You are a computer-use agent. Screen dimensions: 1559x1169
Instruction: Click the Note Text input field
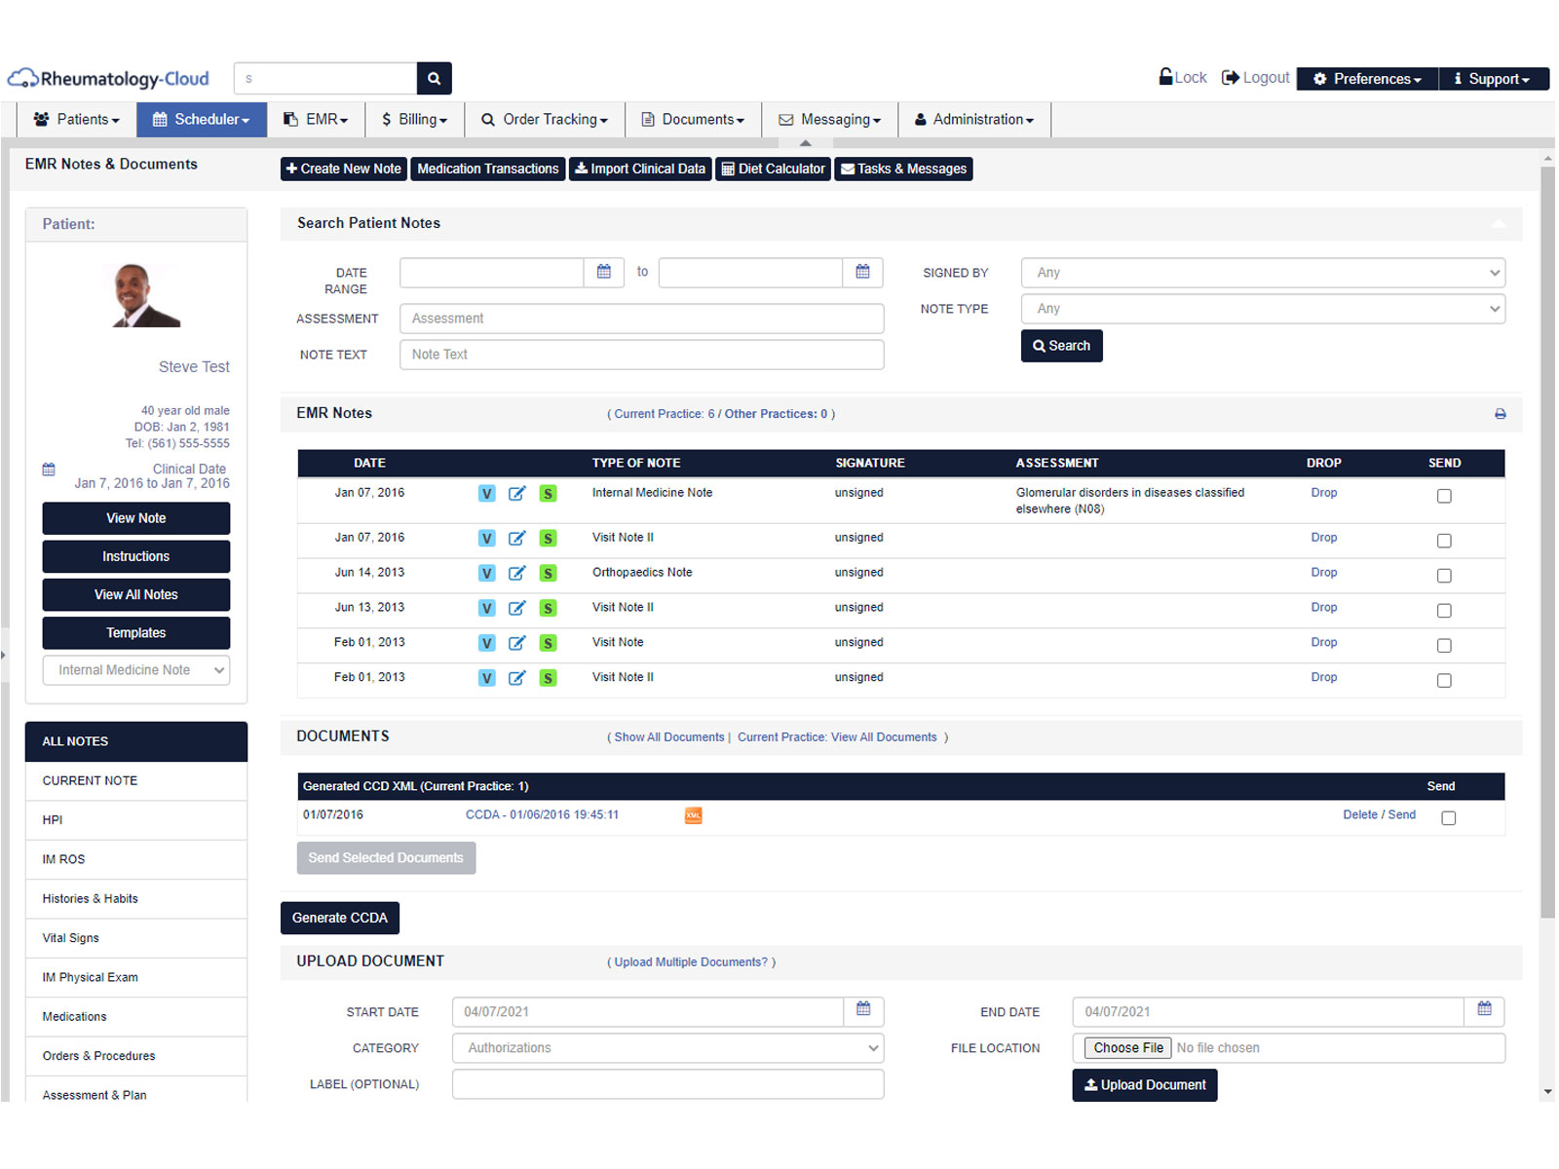point(641,355)
